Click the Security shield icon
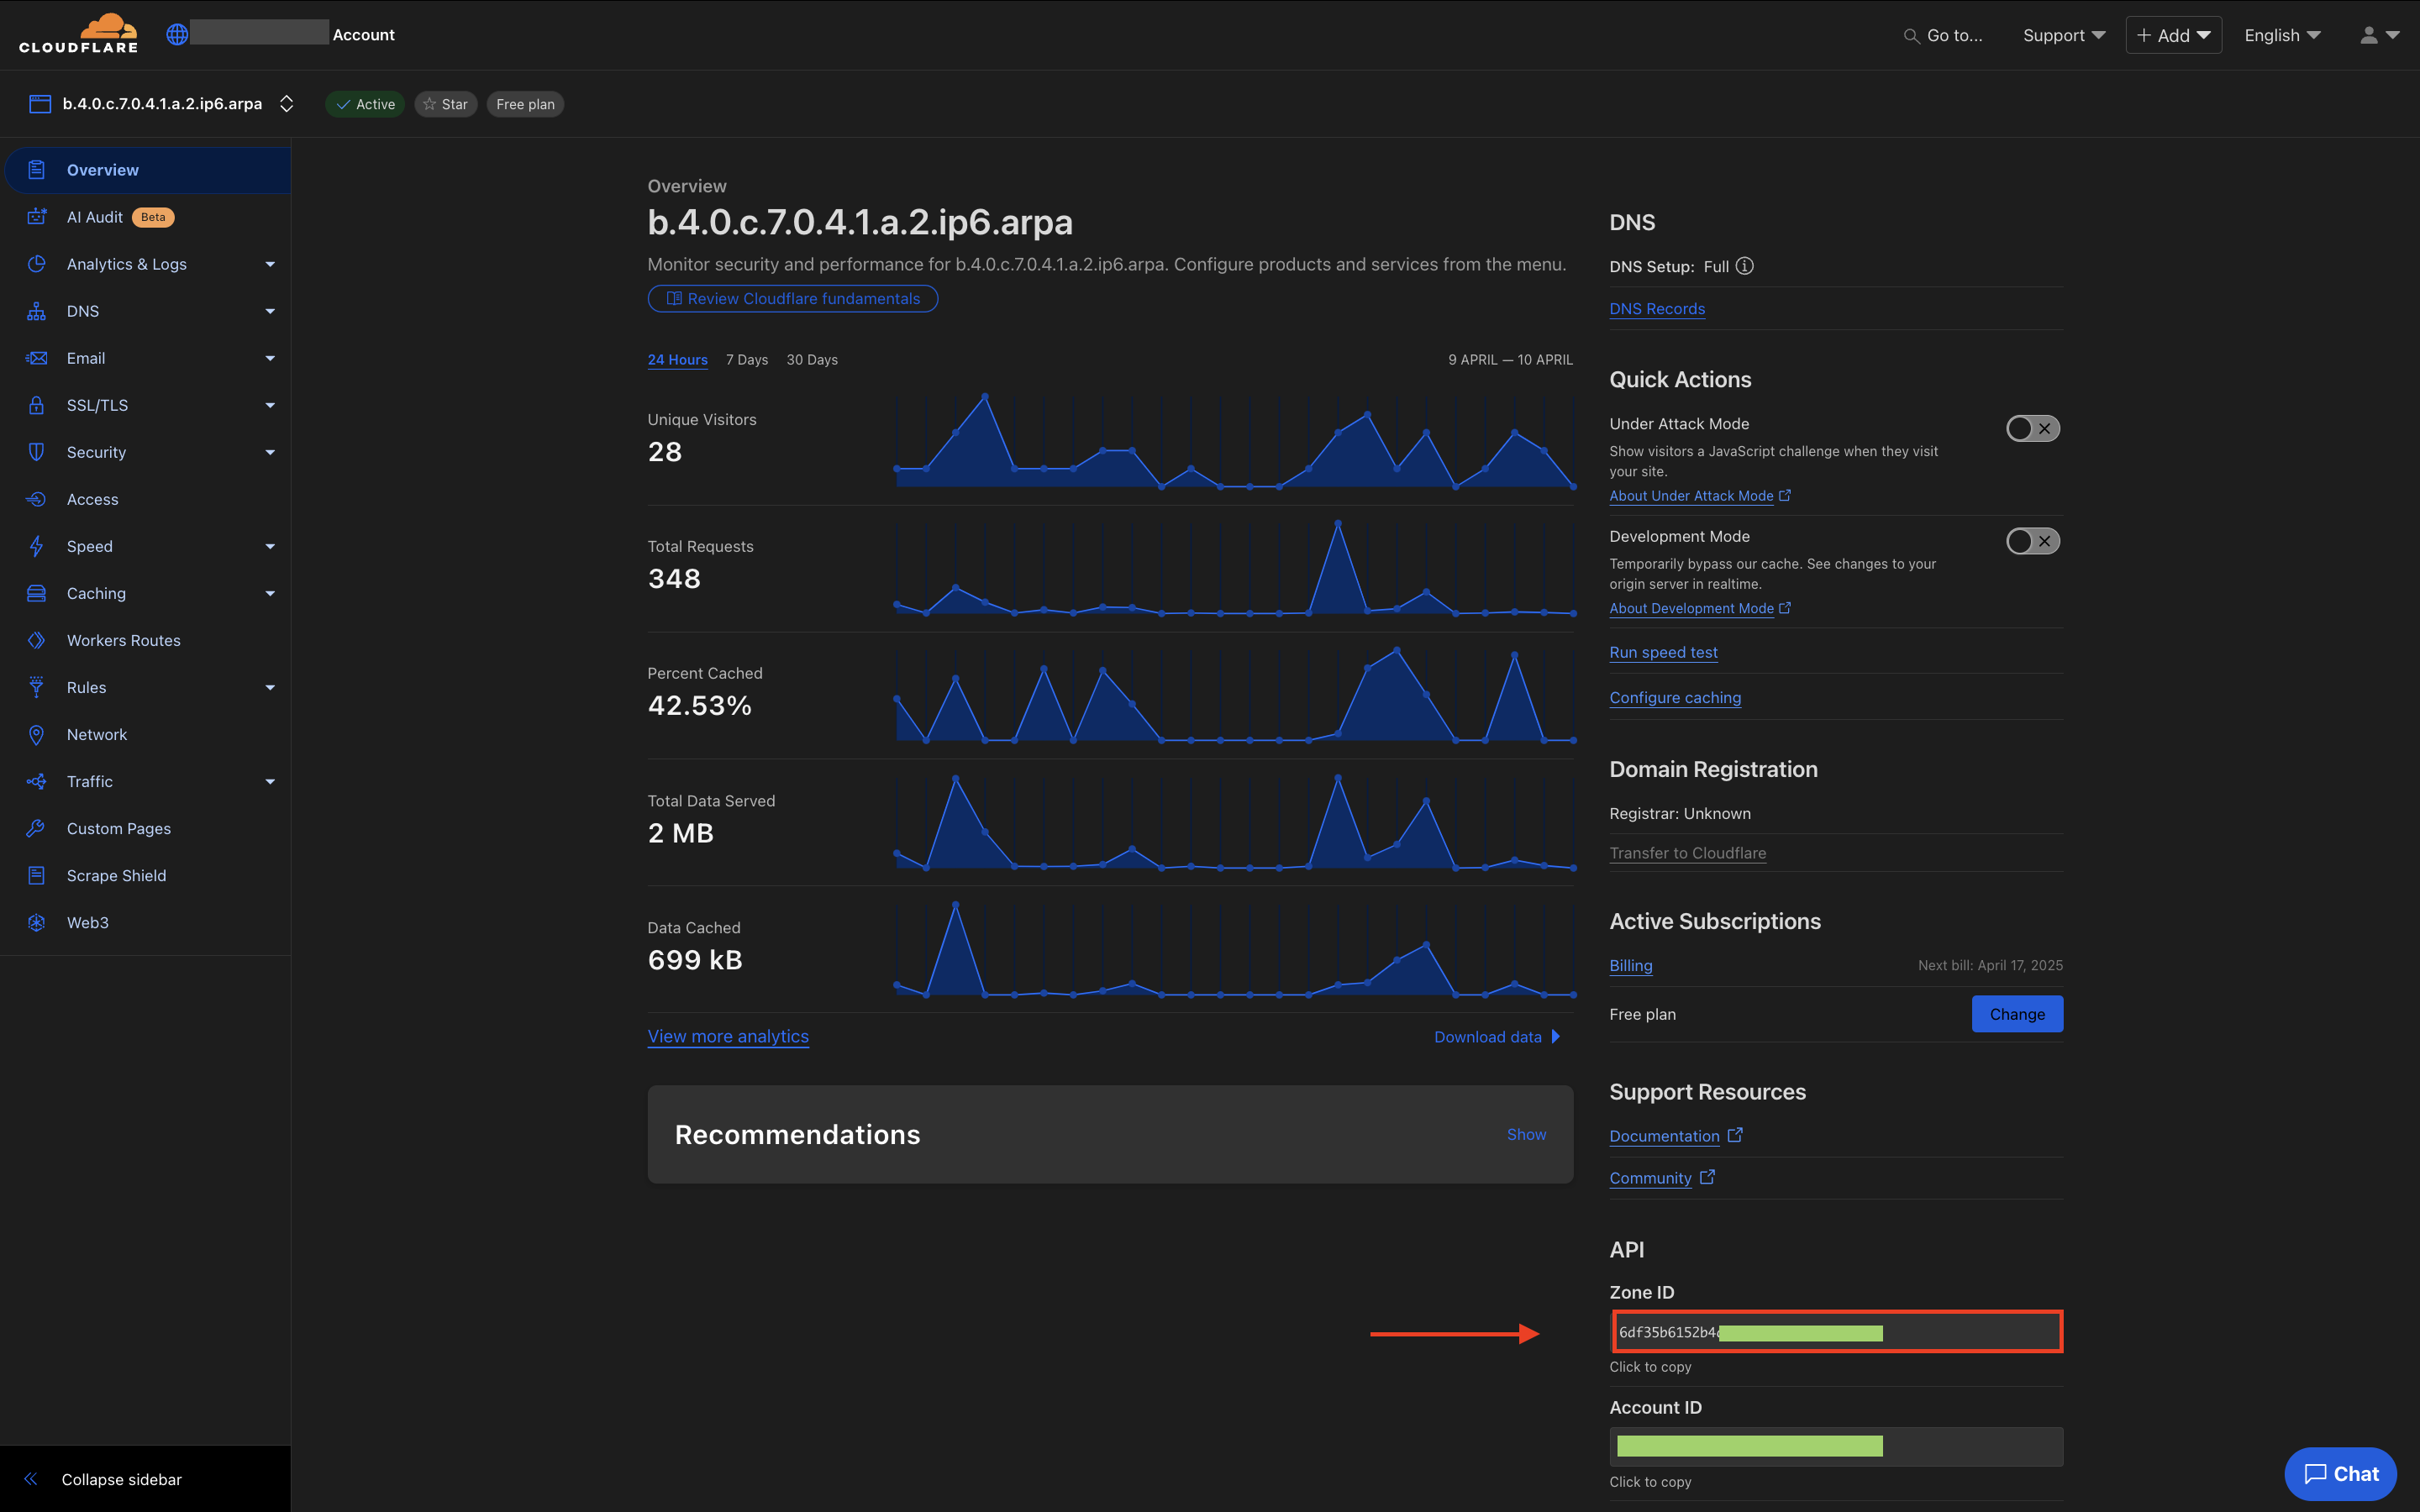Image resolution: width=2420 pixels, height=1512 pixels. coord(37,452)
